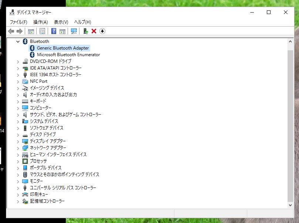299x223 pixels.
Task: Expand the 記憶域コントローラー node
Action: coord(18,202)
